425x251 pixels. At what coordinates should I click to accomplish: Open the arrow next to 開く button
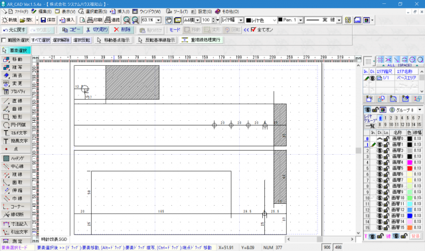pos(37,20)
